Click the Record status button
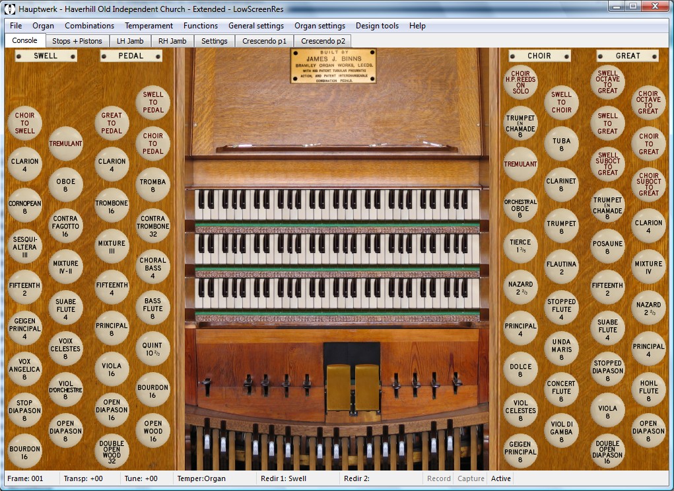 click(x=439, y=478)
